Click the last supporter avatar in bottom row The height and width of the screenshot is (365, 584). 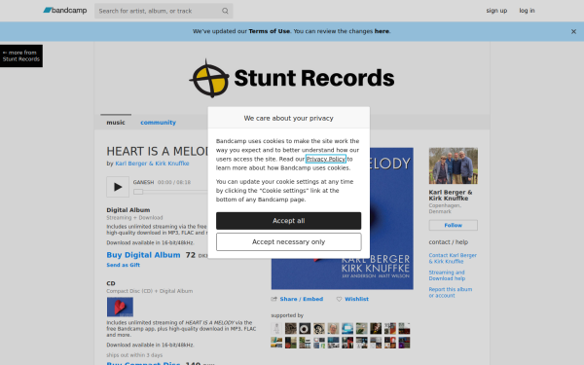click(x=404, y=343)
